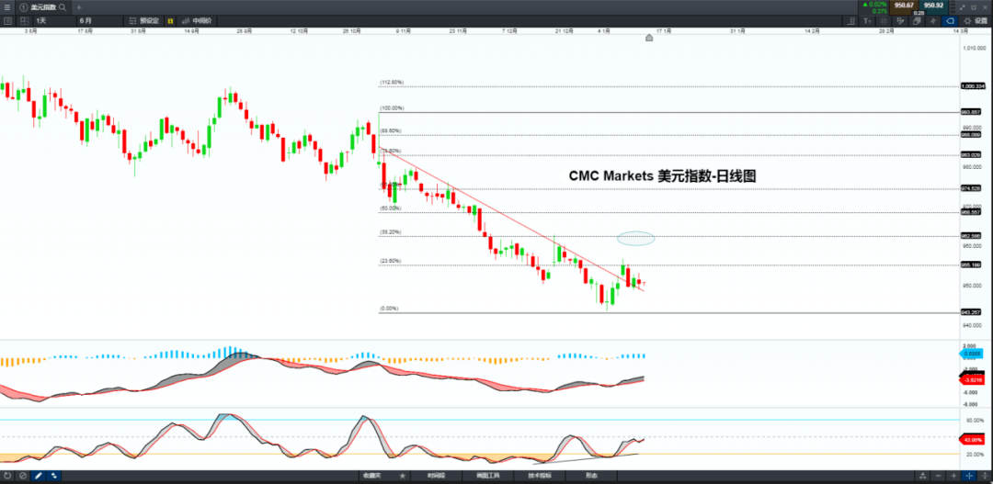The width and height of the screenshot is (993, 484).
Task: Click the reset refresh arrow icon
Action: [7, 476]
